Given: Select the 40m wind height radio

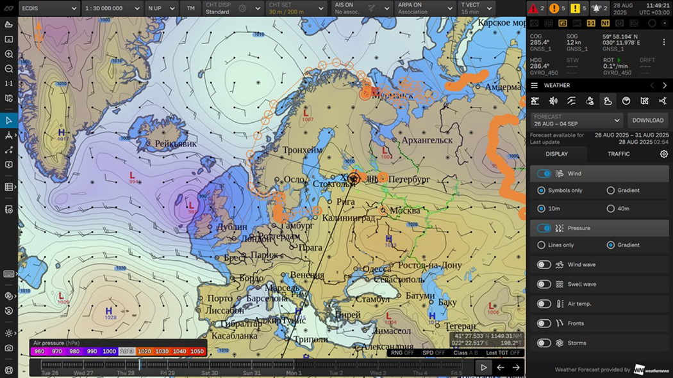Looking at the screenshot, I should tap(611, 209).
